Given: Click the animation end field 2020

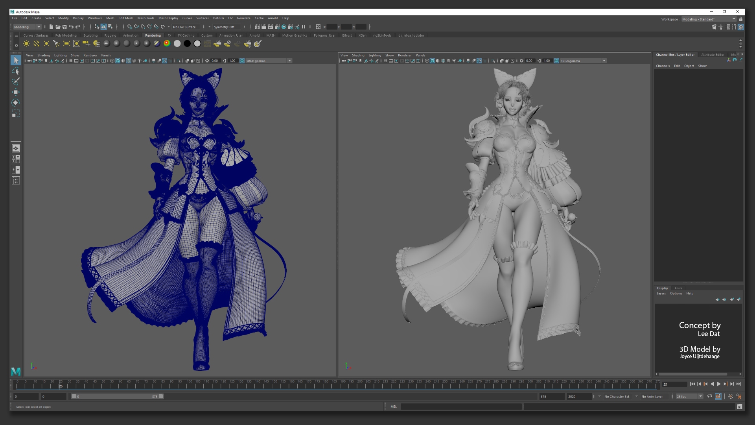Looking at the screenshot, I should (x=579, y=396).
